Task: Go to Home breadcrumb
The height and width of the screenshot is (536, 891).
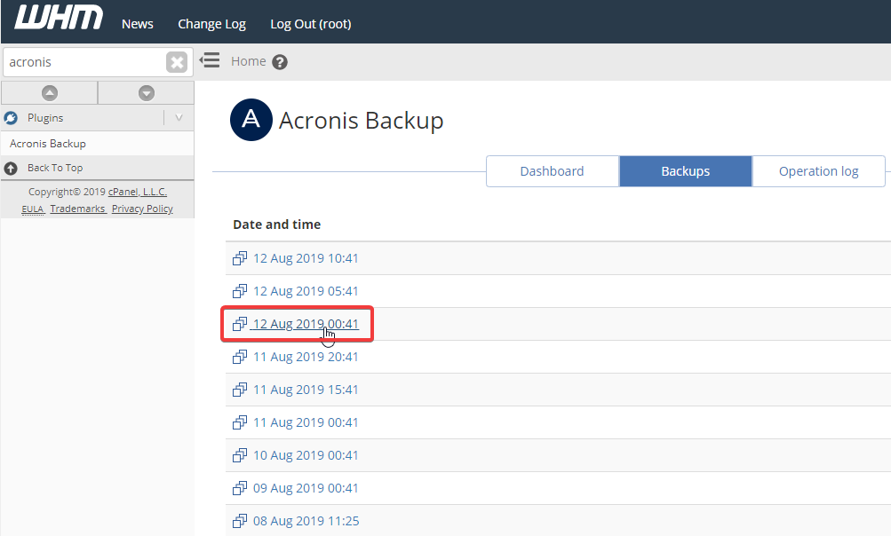Action: tap(249, 61)
